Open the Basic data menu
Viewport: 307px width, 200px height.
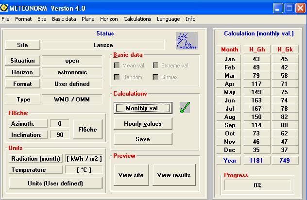tap(64, 19)
